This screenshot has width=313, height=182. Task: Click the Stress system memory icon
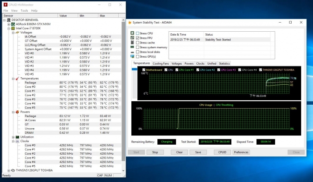click(132, 47)
